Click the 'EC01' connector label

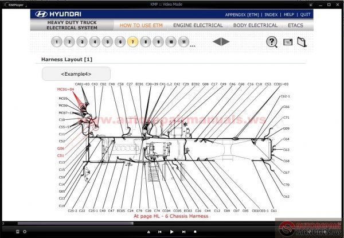click(139, 84)
